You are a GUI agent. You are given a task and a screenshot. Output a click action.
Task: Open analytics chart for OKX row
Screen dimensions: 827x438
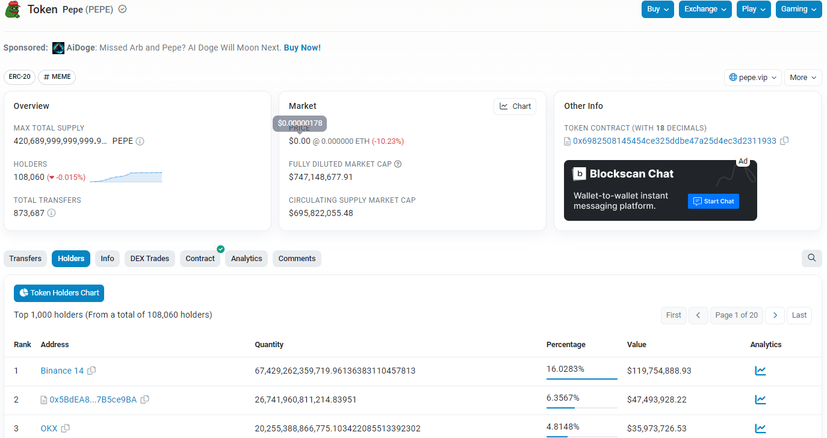pos(760,428)
